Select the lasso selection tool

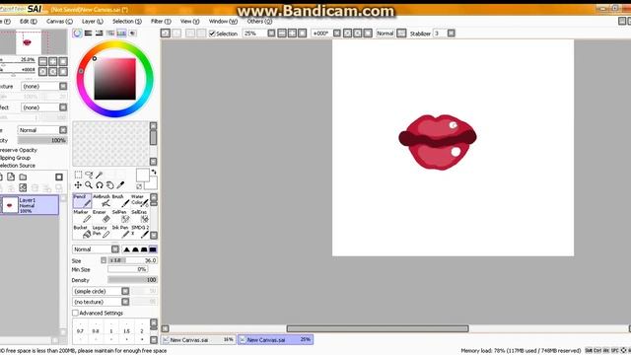click(89, 175)
